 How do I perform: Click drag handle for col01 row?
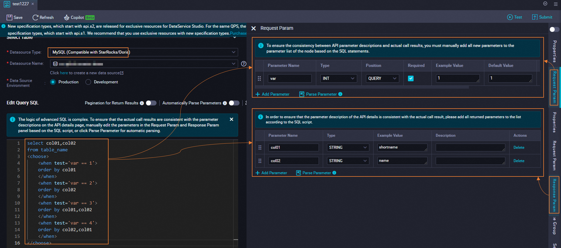click(260, 148)
